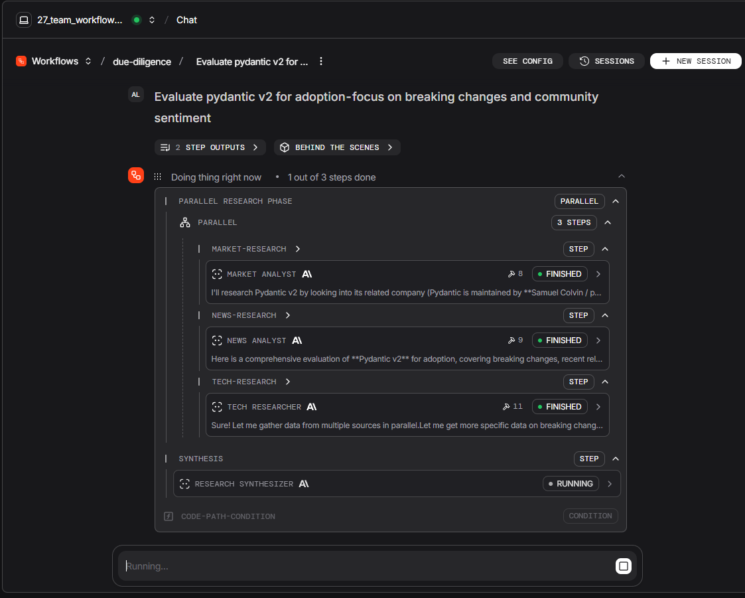
Task: Click FINISHED status on Tech Researcher
Action: click(560, 407)
